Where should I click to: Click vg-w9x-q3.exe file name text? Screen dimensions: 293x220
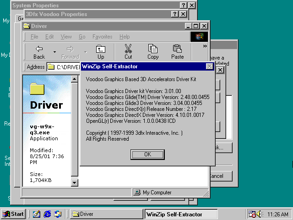point(42,129)
